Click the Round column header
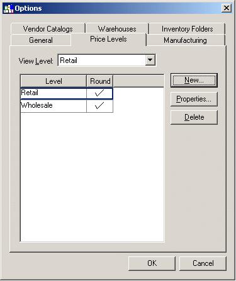The height and width of the screenshot is (281, 236). 100,81
